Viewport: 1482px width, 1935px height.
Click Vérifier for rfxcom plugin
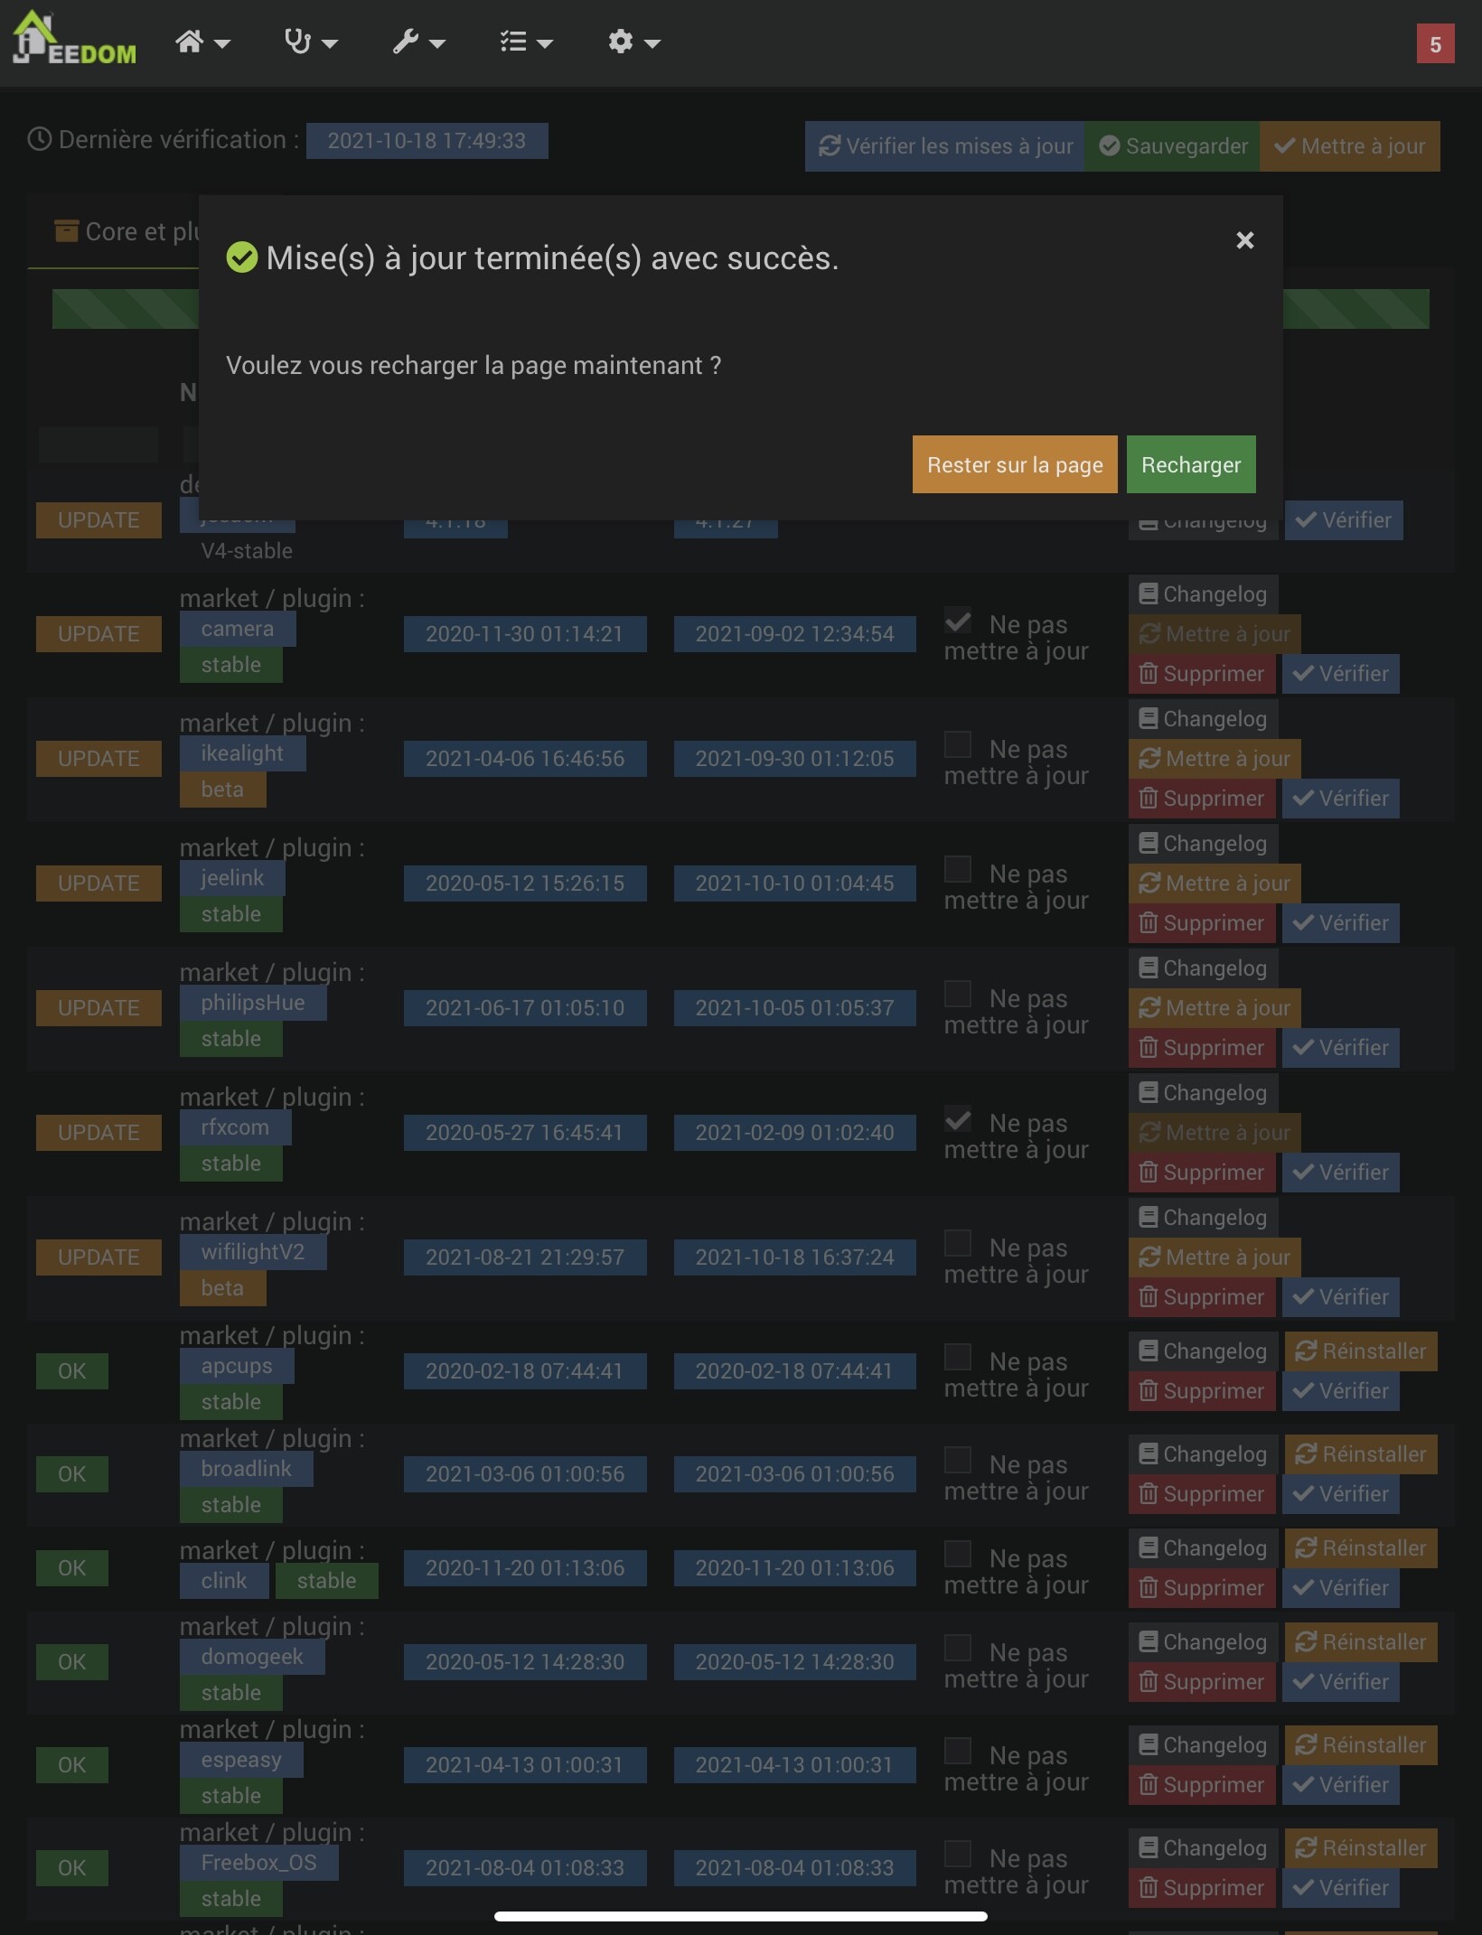[x=1341, y=1173]
